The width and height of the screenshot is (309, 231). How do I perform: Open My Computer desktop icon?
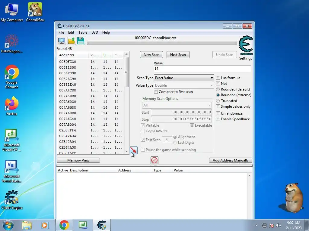pos(12,13)
